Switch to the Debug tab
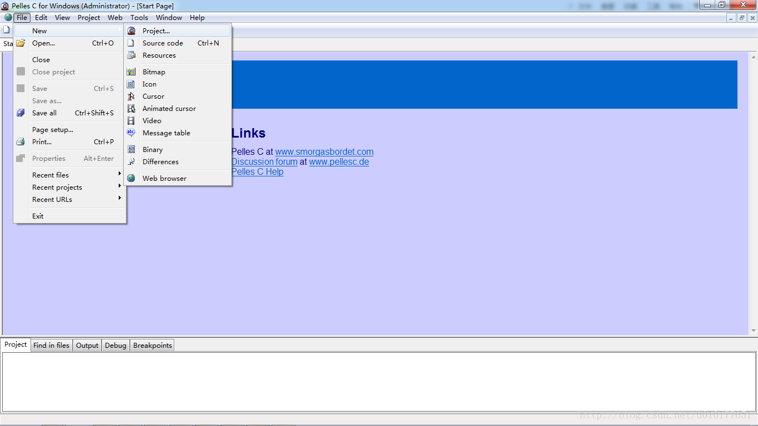Image resolution: width=758 pixels, height=426 pixels. point(115,345)
